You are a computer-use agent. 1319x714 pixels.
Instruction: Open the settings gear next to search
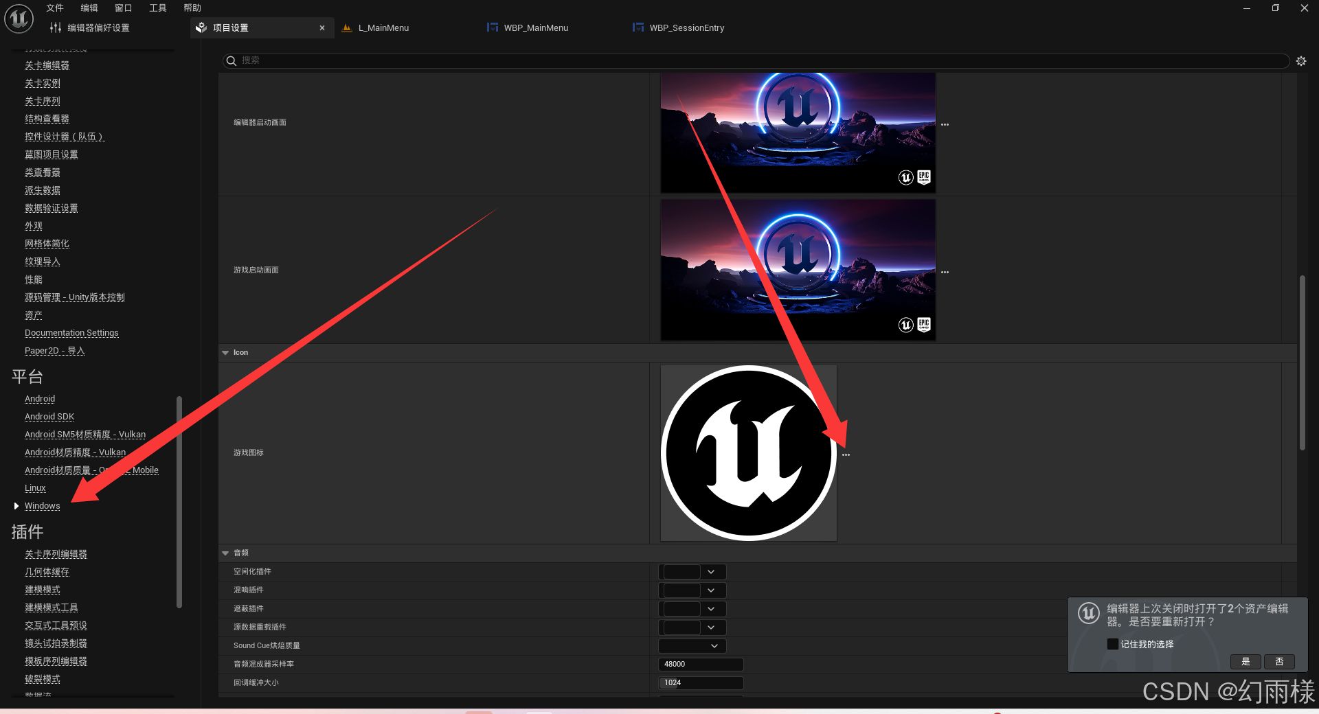1301,61
